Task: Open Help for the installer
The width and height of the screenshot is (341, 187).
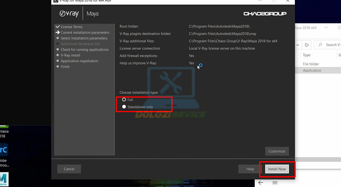Action: 250,169
